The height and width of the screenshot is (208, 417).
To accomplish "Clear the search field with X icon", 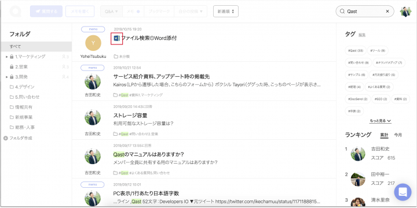I will pyautogui.click(x=387, y=12).
